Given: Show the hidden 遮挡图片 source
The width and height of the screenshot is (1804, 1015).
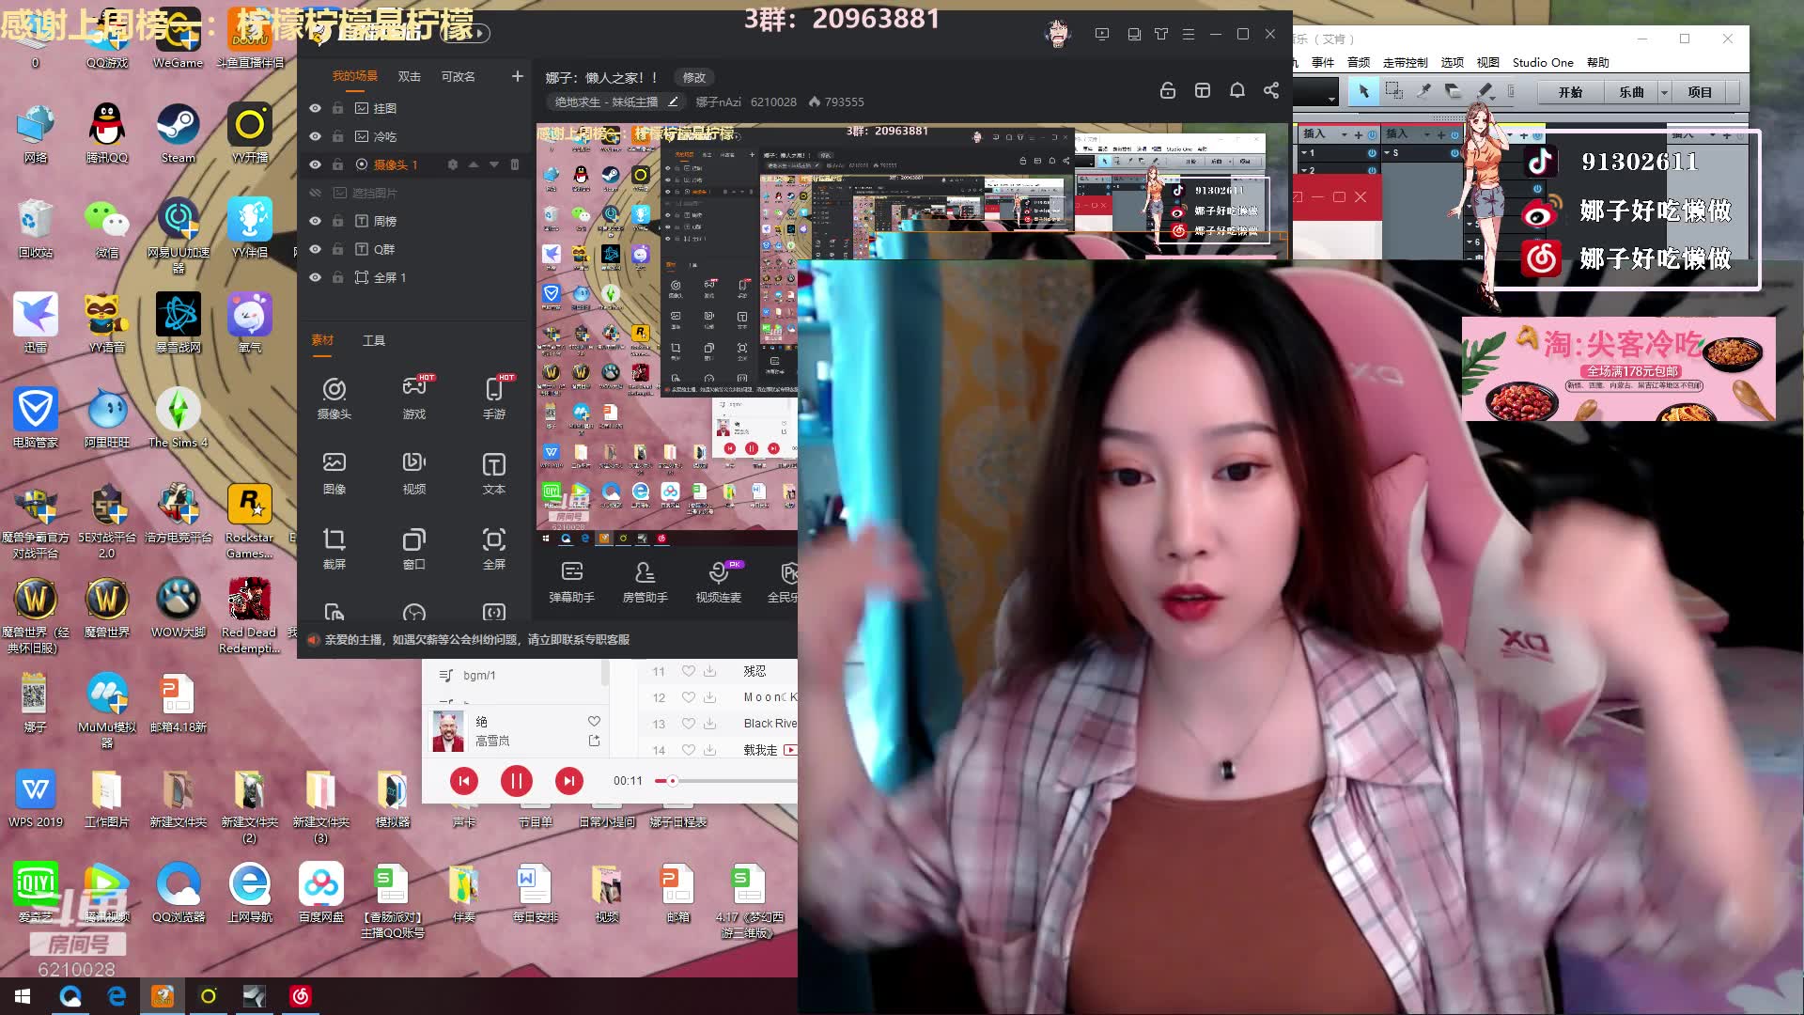Looking at the screenshot, I should tap(317, 192).
